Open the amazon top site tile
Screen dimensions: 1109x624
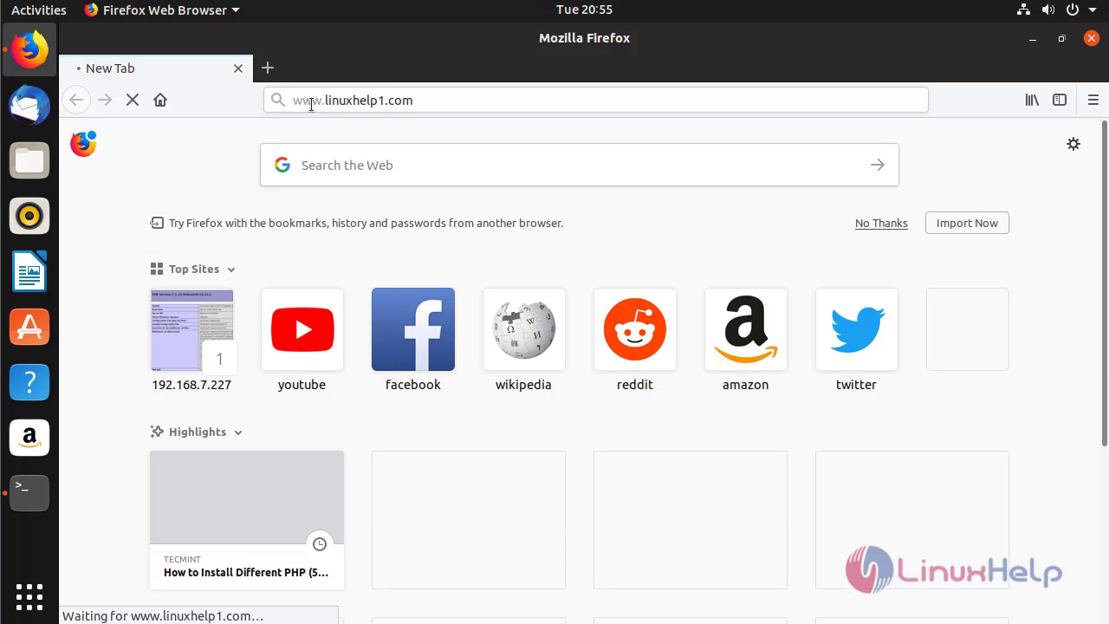[x=746, y=340]
